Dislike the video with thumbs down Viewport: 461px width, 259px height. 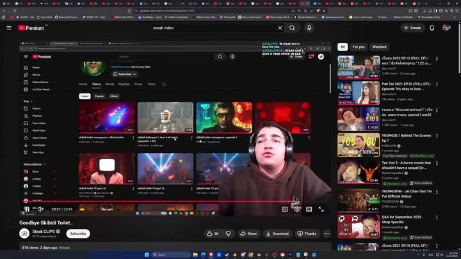pos(228,234)
